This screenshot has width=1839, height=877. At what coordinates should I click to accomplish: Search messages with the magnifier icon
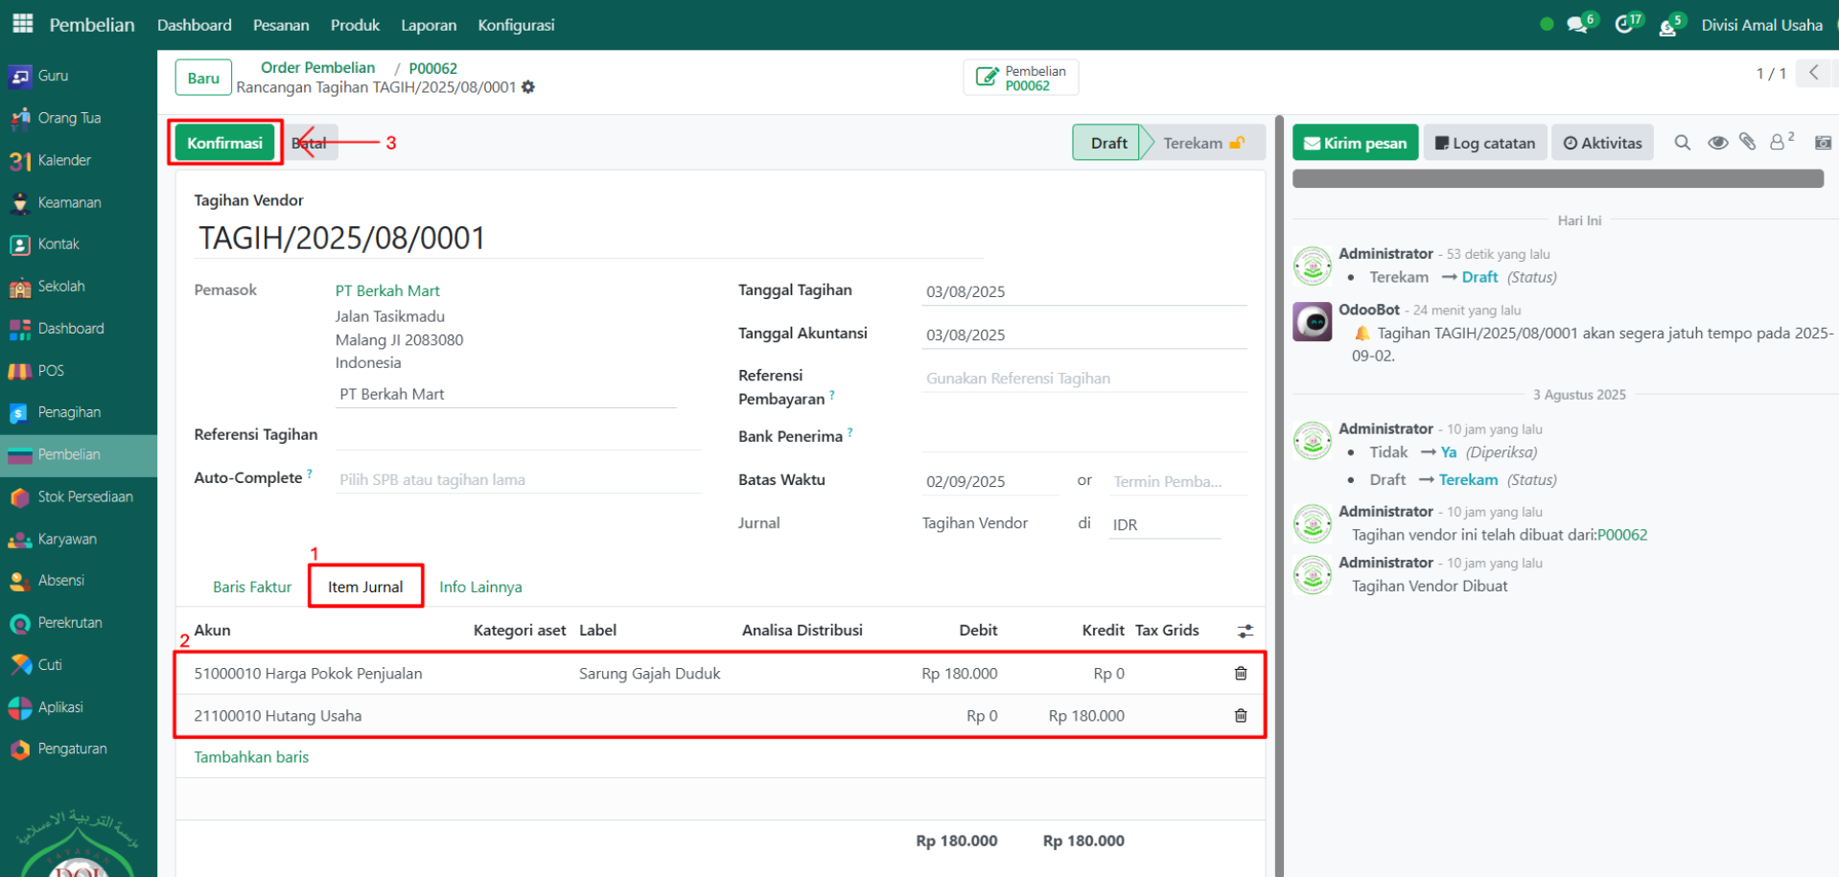coord(1682,143)
